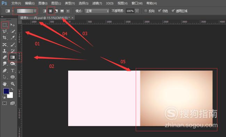Choose the Reflected gradient style
Viewport: 226px width, 137px height.
(62, 11)
